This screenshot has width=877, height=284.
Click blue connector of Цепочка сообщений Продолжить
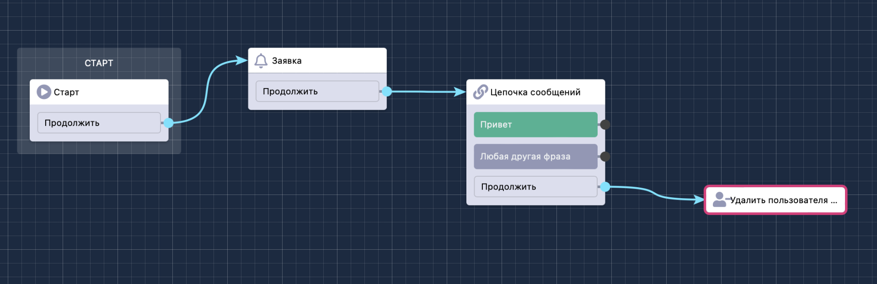point(605,187)
